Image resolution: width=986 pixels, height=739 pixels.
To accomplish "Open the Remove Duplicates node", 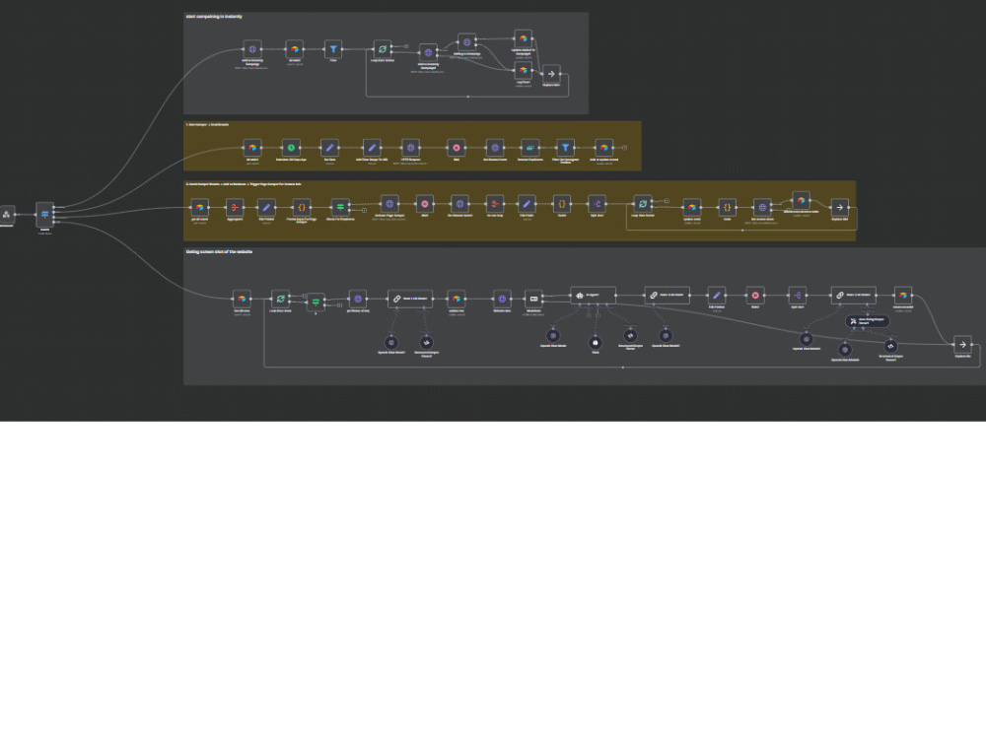I will click(530, 148).
